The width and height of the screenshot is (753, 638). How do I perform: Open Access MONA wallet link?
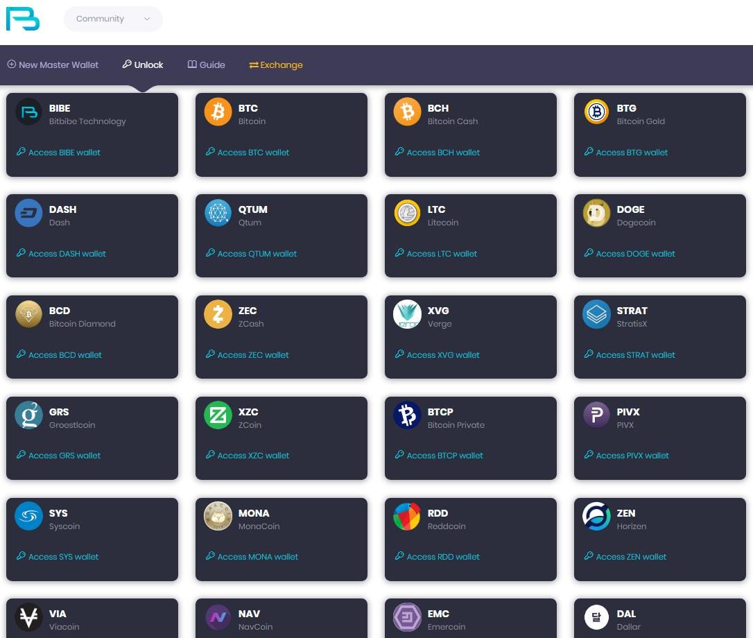(x=252, y=556)
